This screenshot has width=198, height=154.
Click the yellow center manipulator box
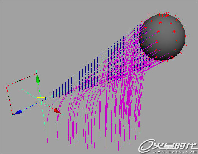point(41,101)
